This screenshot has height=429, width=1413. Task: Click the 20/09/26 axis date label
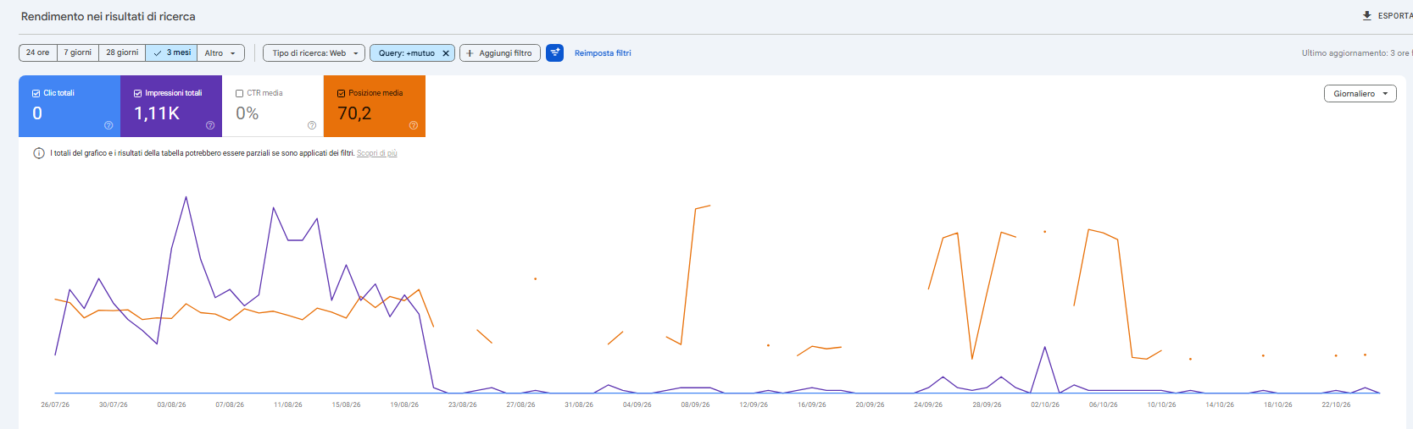click(870, 405)
